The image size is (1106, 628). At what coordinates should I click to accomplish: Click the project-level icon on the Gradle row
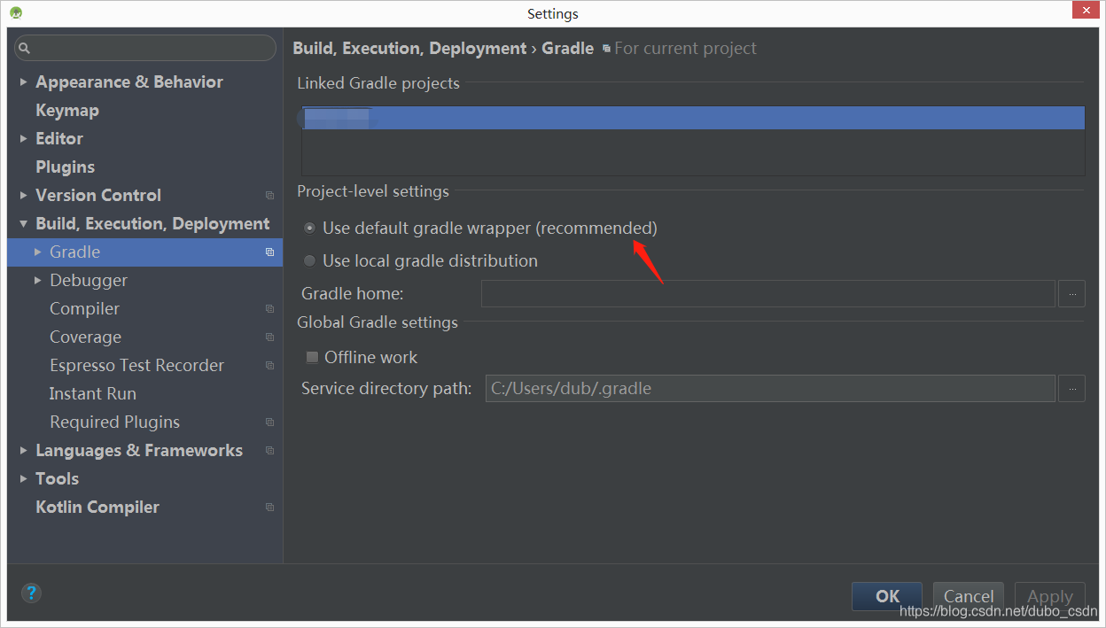pyautogui.click(x=269, y=252)
